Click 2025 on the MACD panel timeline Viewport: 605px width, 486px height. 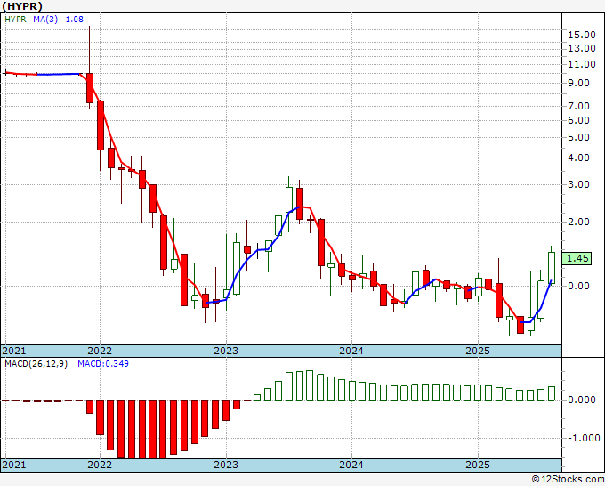(478, 465)
